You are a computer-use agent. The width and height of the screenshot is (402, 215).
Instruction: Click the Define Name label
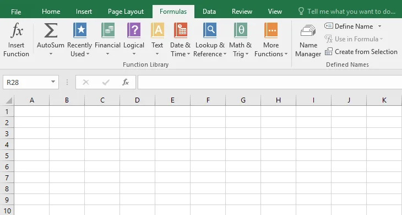click(354, 26)
